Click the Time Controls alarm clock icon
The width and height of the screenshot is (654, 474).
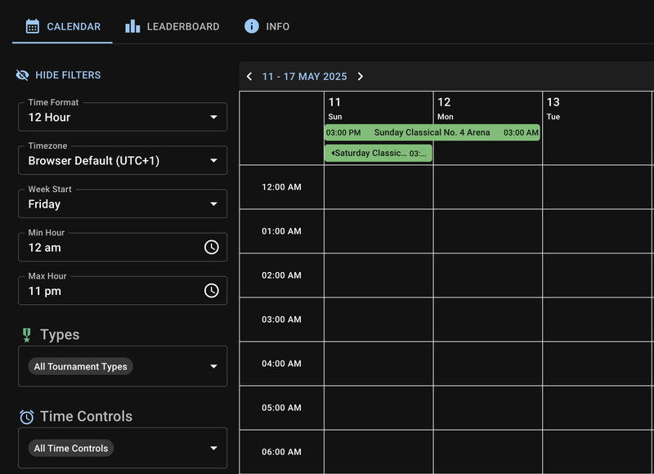tap(27, 417)
